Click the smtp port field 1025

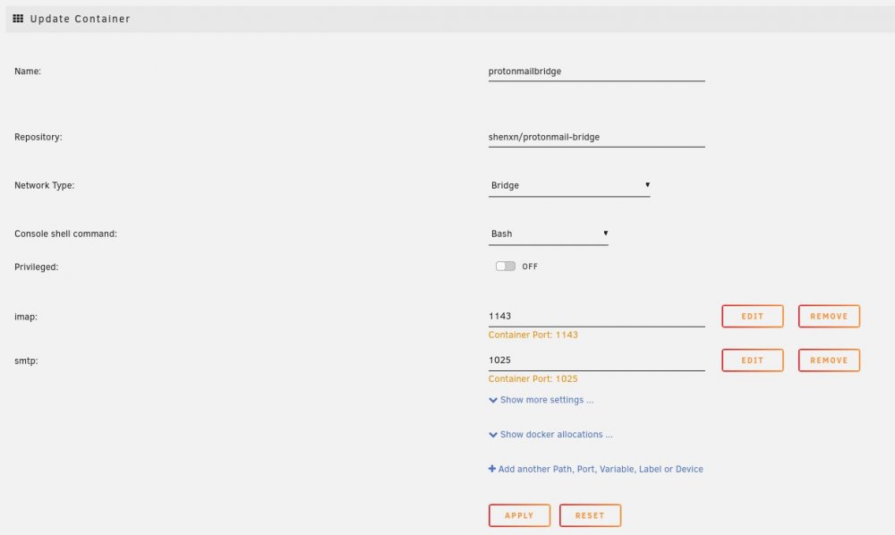pos(596,360)
